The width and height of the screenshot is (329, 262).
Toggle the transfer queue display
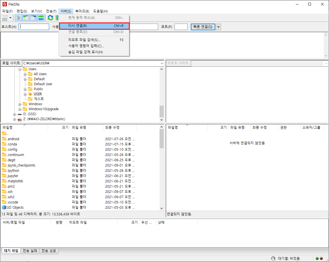[x=41, y=18]
